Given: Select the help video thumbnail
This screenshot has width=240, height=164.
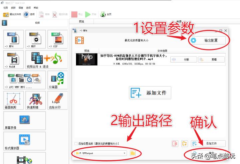Looking at the screenshot, I should [87, 60].
